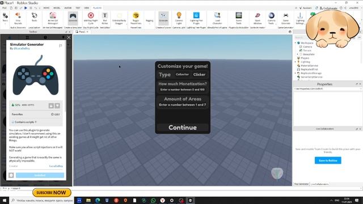Image resolution: width=363 pixels, height=204 pixels.
Task: Expand the Lighting tree node
Action: click(296, 62)
